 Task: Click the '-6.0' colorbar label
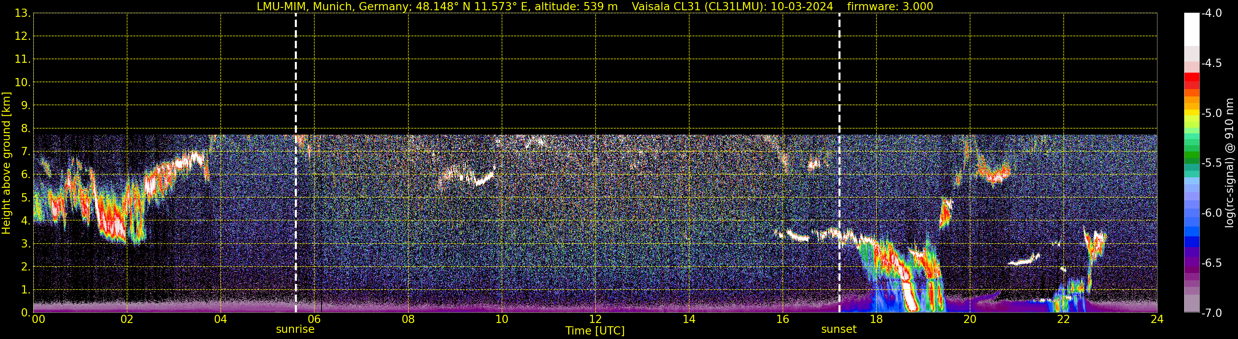(x=1211, y=213)
